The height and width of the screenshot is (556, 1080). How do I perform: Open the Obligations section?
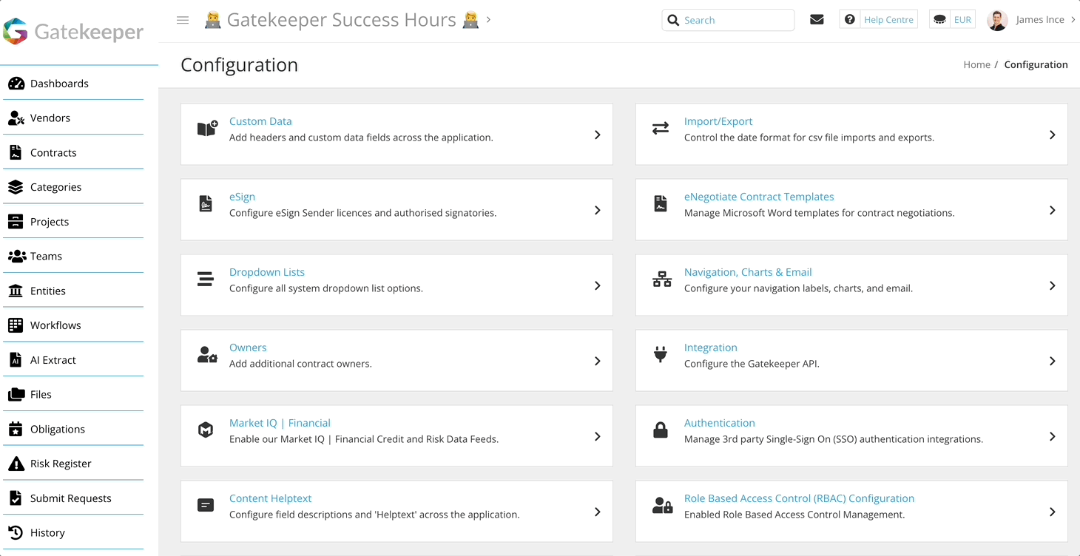[x=57, y=428]
